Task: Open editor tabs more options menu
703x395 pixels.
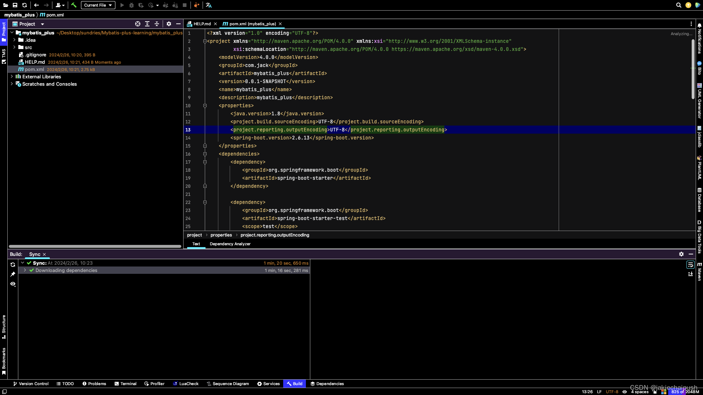Action: pyautogui.click(x=691, y=24)
